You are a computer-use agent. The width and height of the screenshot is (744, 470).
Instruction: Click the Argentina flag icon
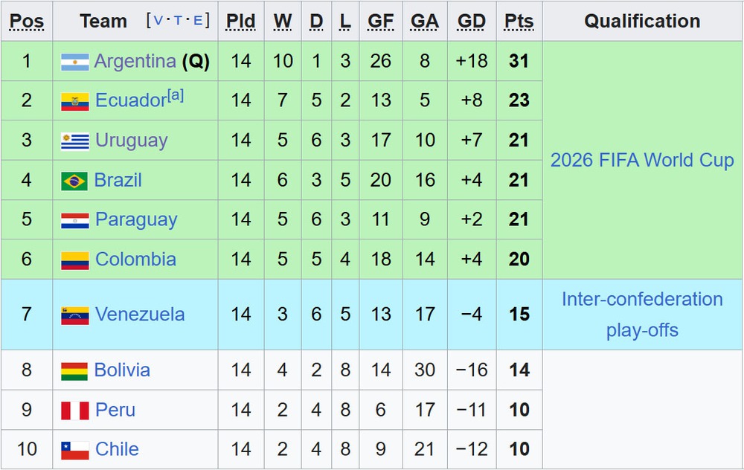click(75, 62)
